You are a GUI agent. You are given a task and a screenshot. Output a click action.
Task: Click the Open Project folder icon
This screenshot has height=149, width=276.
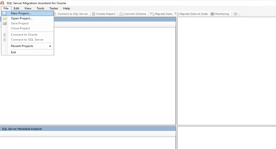tap(5, 18)
